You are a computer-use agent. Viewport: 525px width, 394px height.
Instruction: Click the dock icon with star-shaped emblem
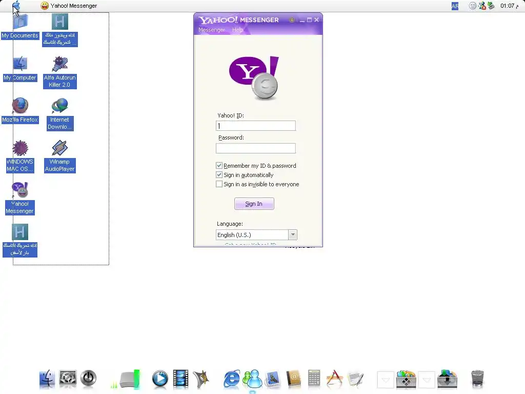[x=201, y=379]
